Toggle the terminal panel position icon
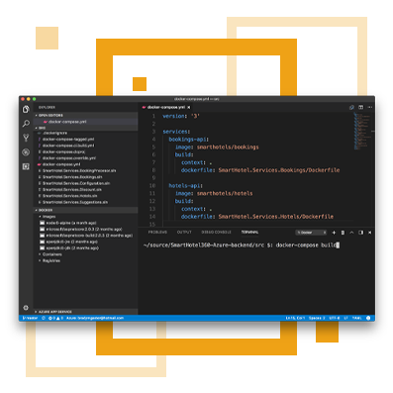This screenshot has height=393, width=393. (x=360, y=233)
